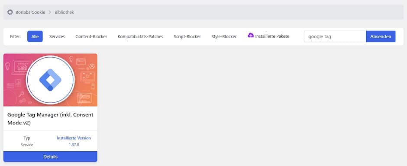This screenshot has height=166, width=407.
Task: Click the purple cloud download icon
Action: (x=251, y=36)
